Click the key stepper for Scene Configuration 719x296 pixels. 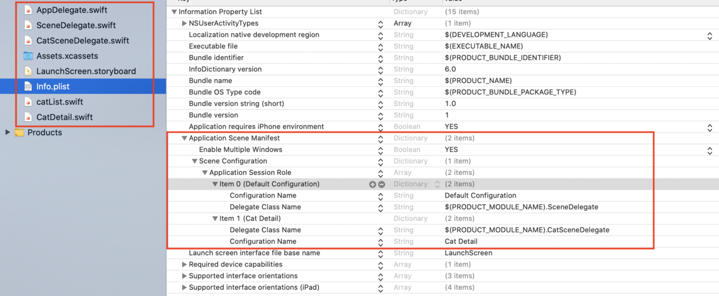pyautogui.click(x=381, y=162)
